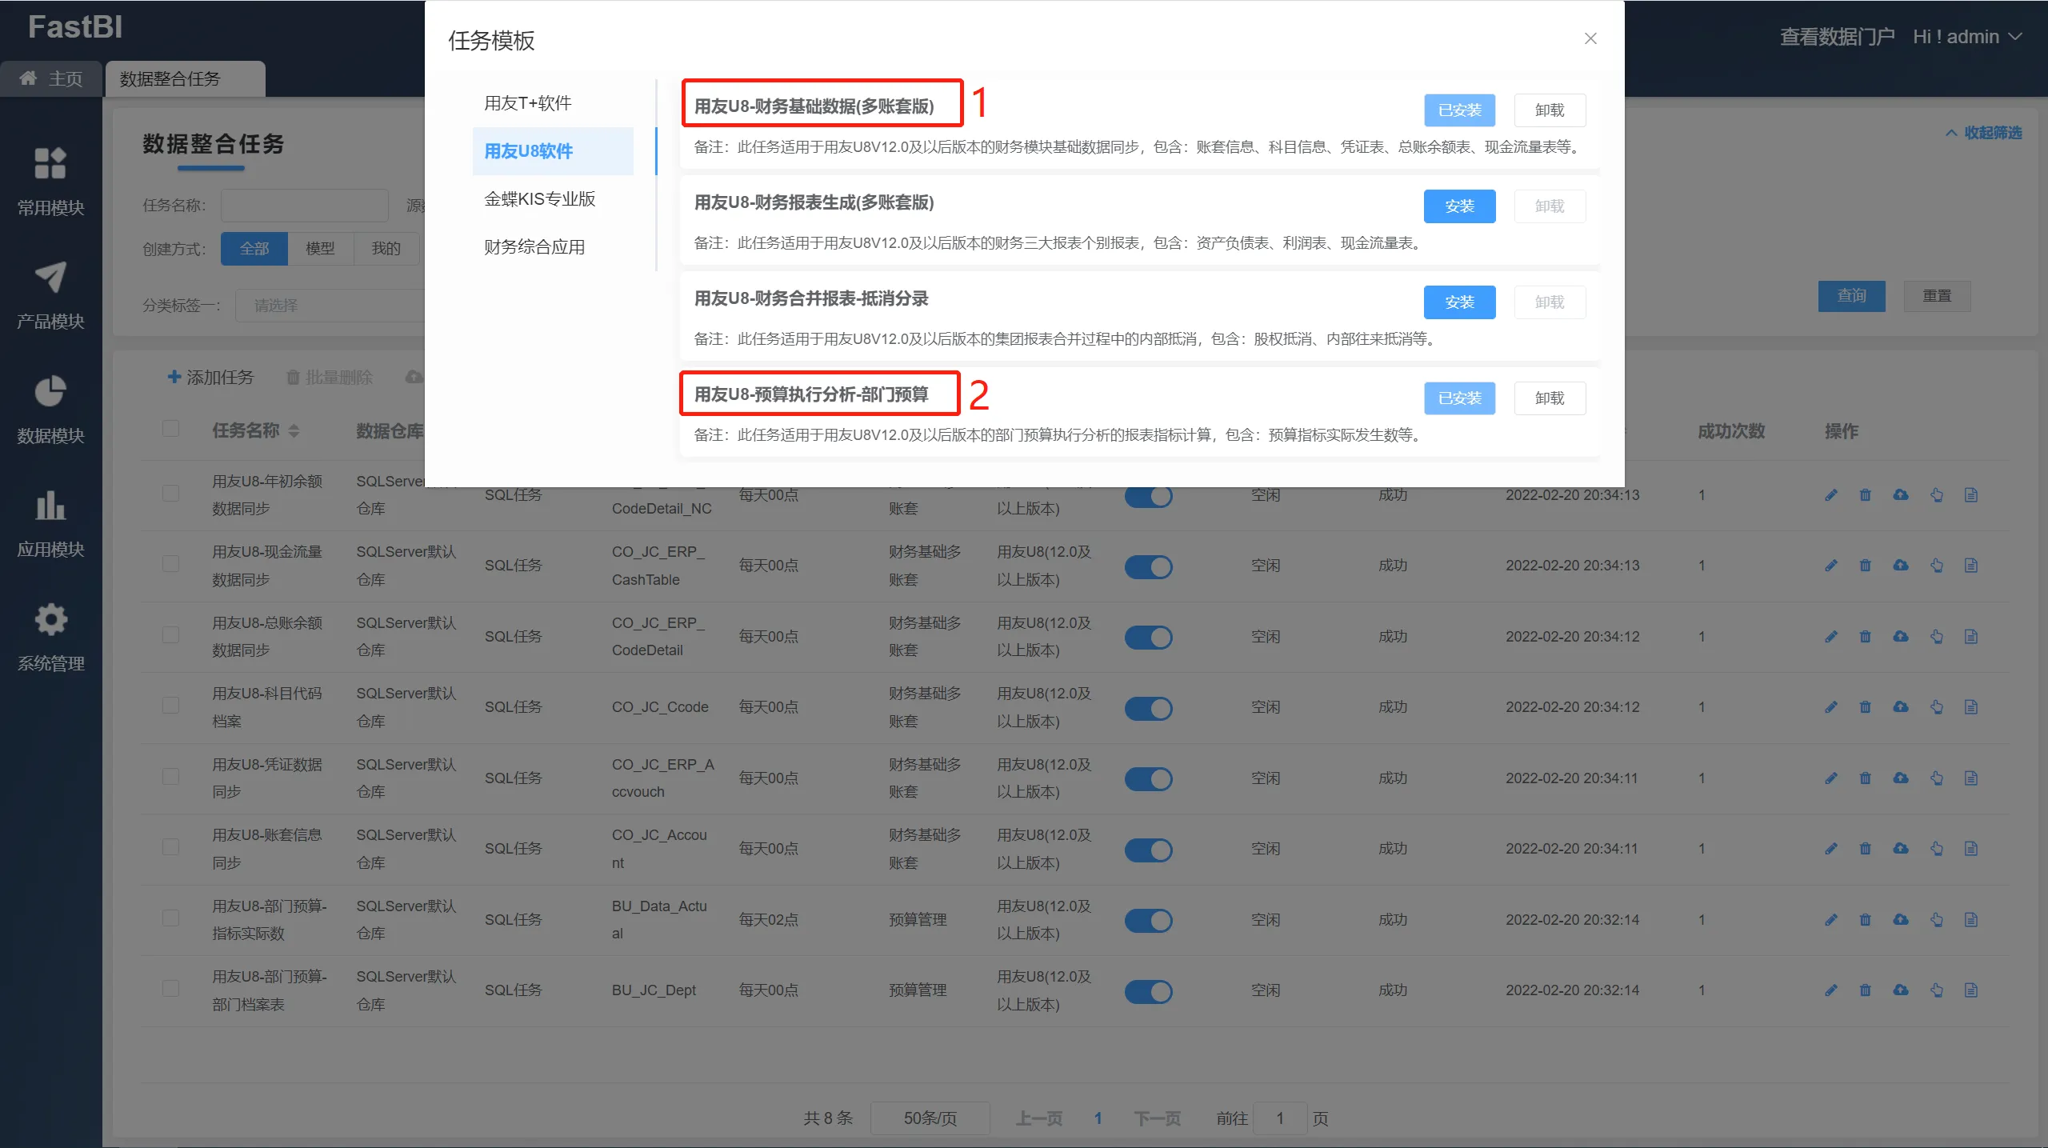This screenshot has height=1148, width=2048.
Task: Focus the 任务名称 filter input
Action: (x=305, y=206)
